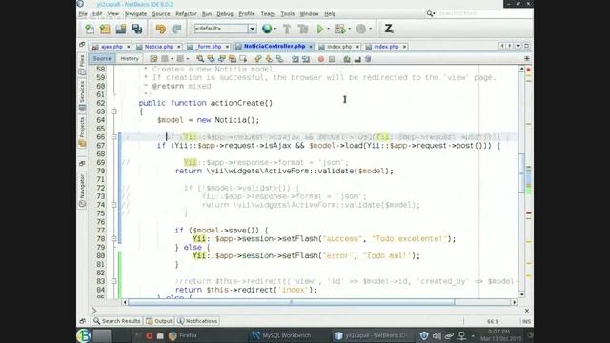
Task: Collapse code fold at line 66
Action: click(114, 137)
